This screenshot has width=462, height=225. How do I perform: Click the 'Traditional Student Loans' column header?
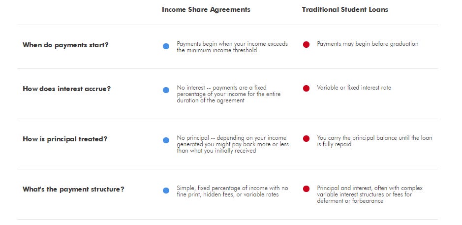(x=345, y=10)
